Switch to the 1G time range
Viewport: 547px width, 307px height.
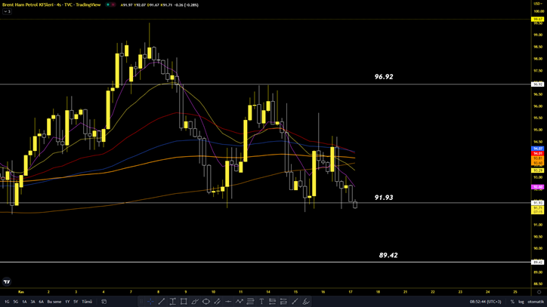point(7,301)
